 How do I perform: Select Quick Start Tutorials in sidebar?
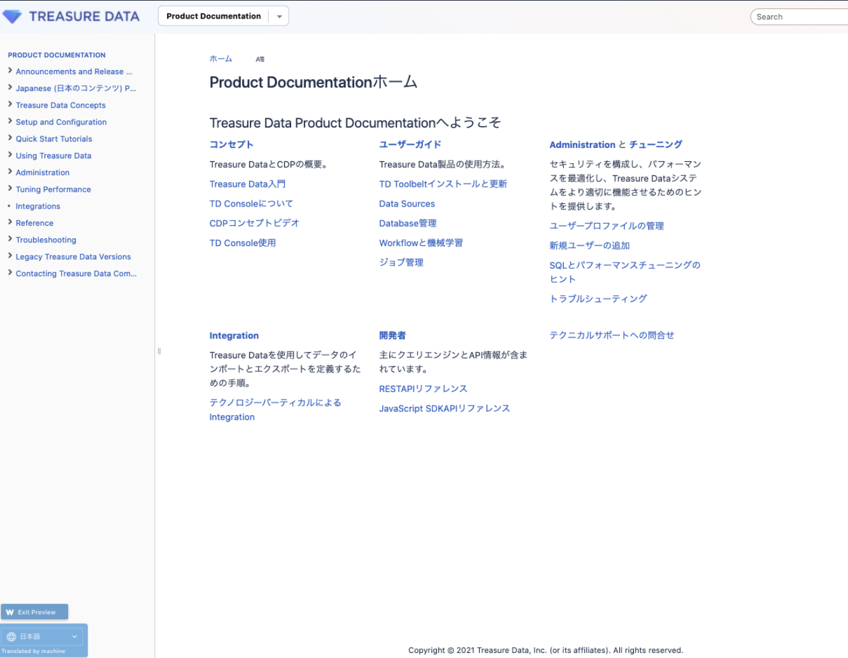[54, 139]
